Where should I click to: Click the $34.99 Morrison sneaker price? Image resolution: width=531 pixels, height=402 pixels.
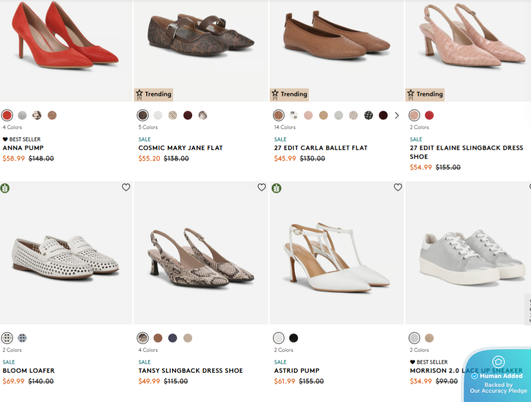421,381
